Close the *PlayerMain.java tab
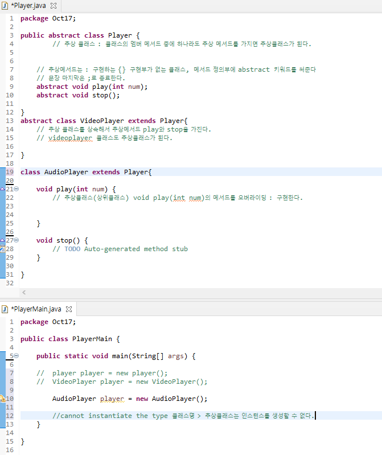Viewport: 382px width, 455px height. (x=69, y=309)
